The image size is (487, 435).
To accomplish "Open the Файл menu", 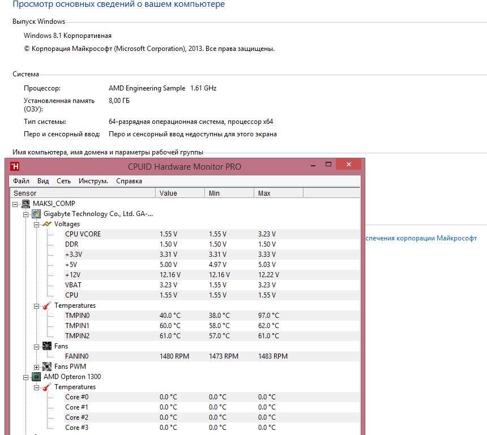I will [x=21, y=181].
